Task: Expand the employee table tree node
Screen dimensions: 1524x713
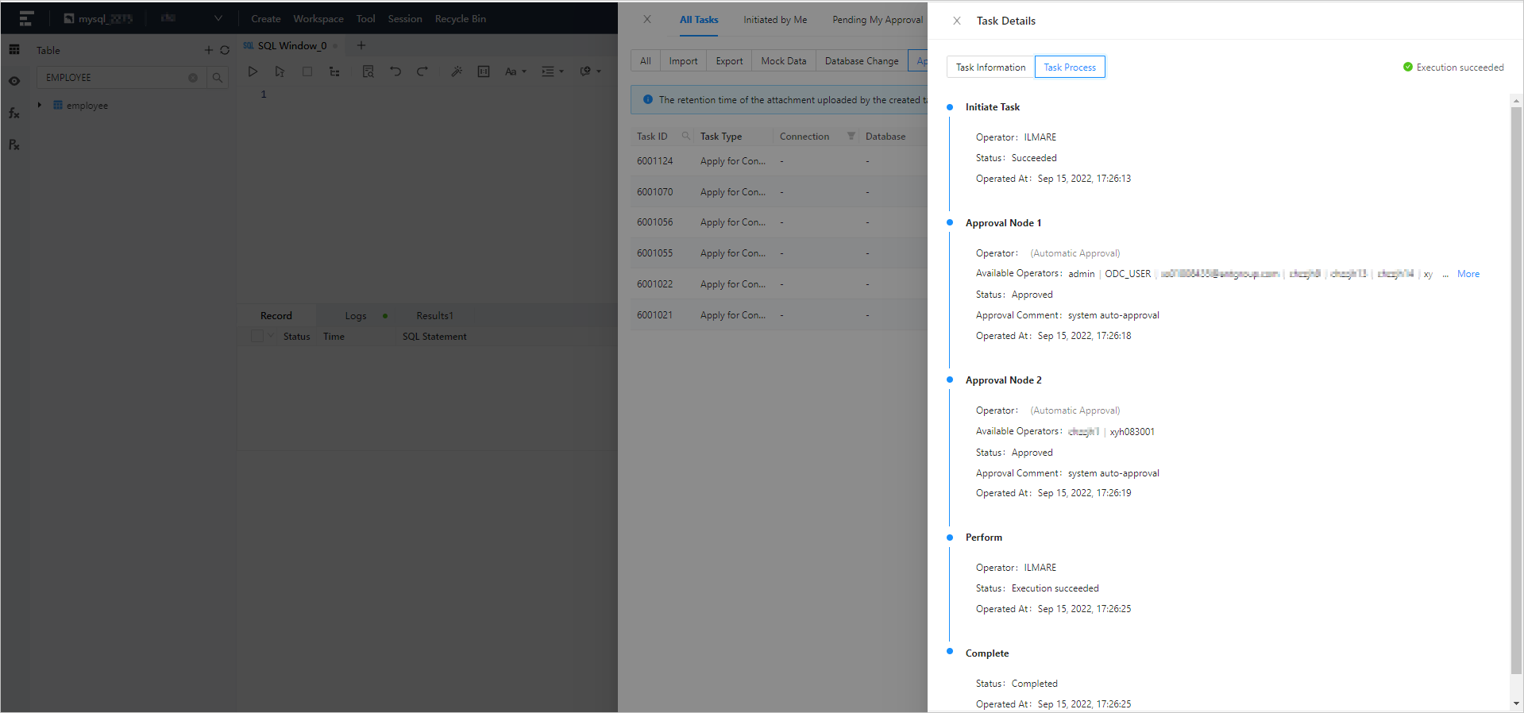Action: point(40,106)
